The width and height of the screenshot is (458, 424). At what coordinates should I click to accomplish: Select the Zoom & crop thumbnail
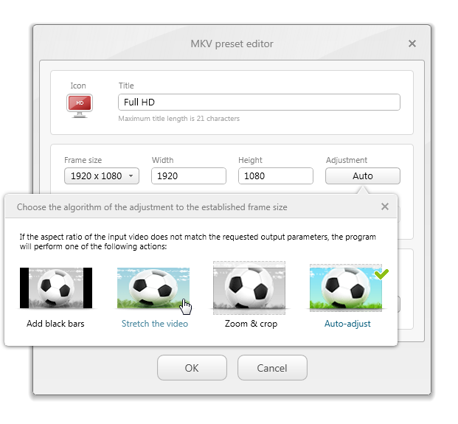tap(249, 288)
